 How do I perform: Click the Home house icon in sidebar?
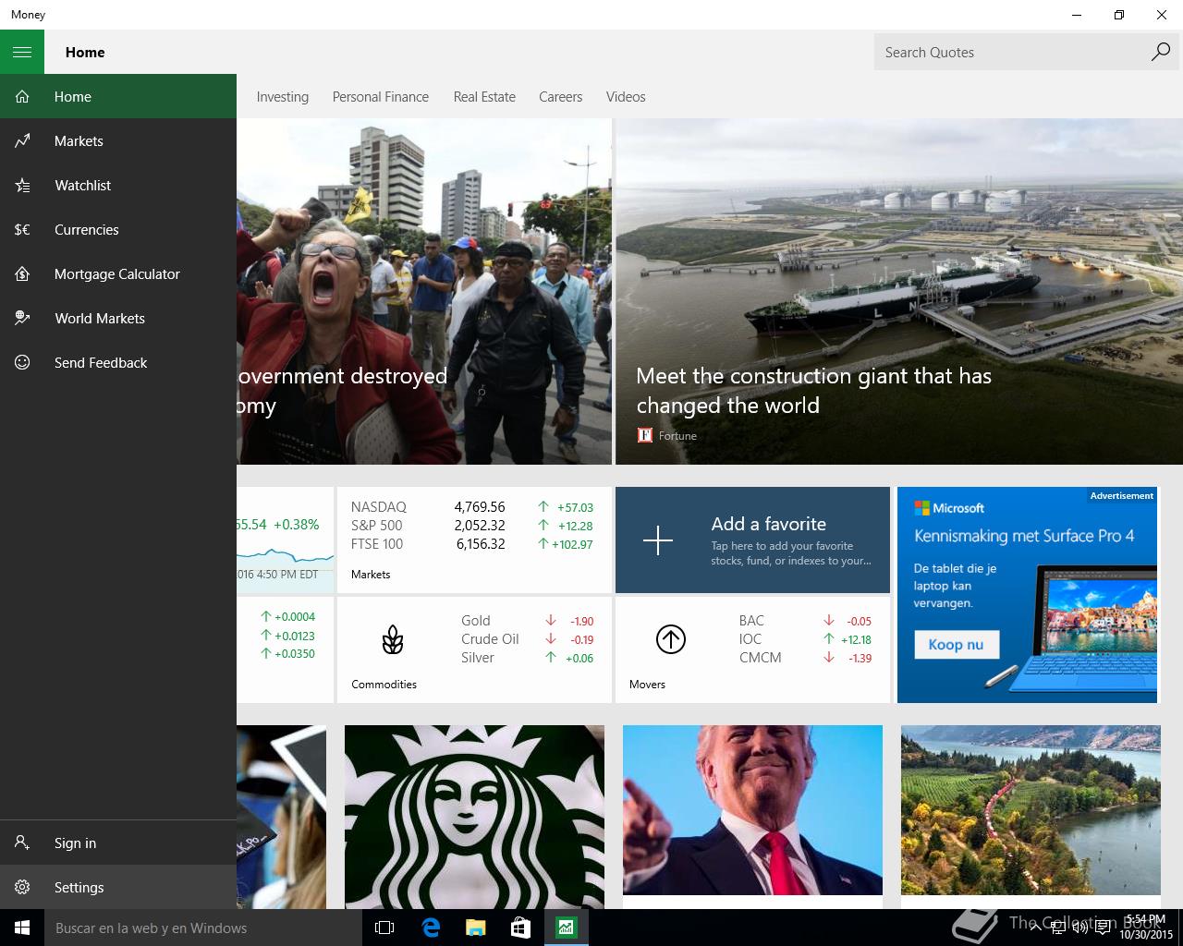[22, 96]
